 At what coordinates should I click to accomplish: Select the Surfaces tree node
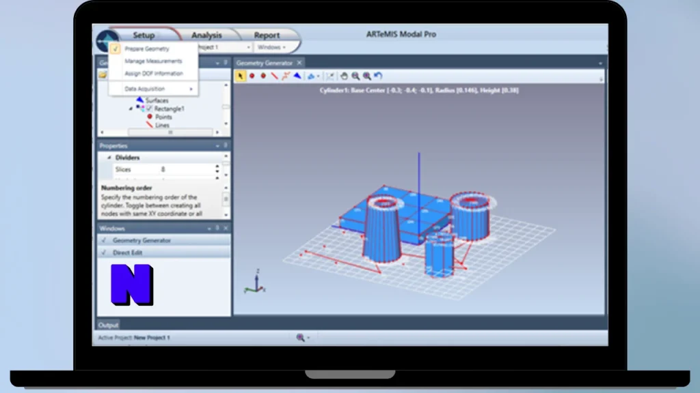tap(157, 100)
